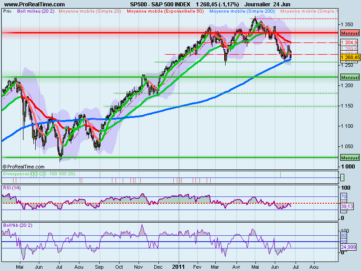Click the Sep label on time axis
This screenshot has height=271, width=361.
99,267
